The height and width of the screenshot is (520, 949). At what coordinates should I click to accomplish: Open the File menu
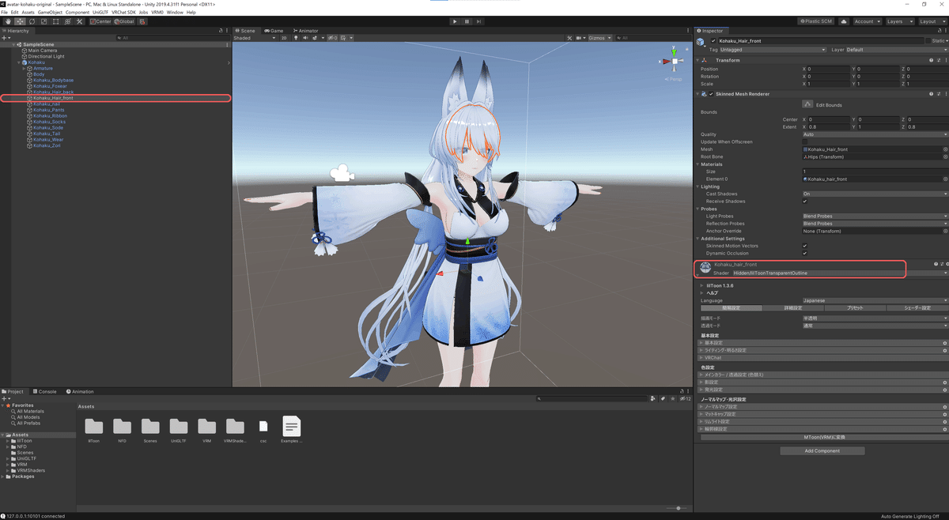coord(5,13)
